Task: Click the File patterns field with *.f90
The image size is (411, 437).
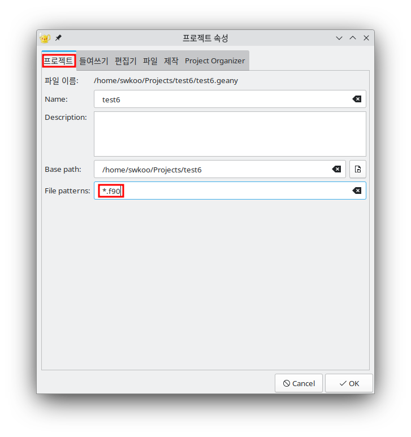Action: [230, 191]
